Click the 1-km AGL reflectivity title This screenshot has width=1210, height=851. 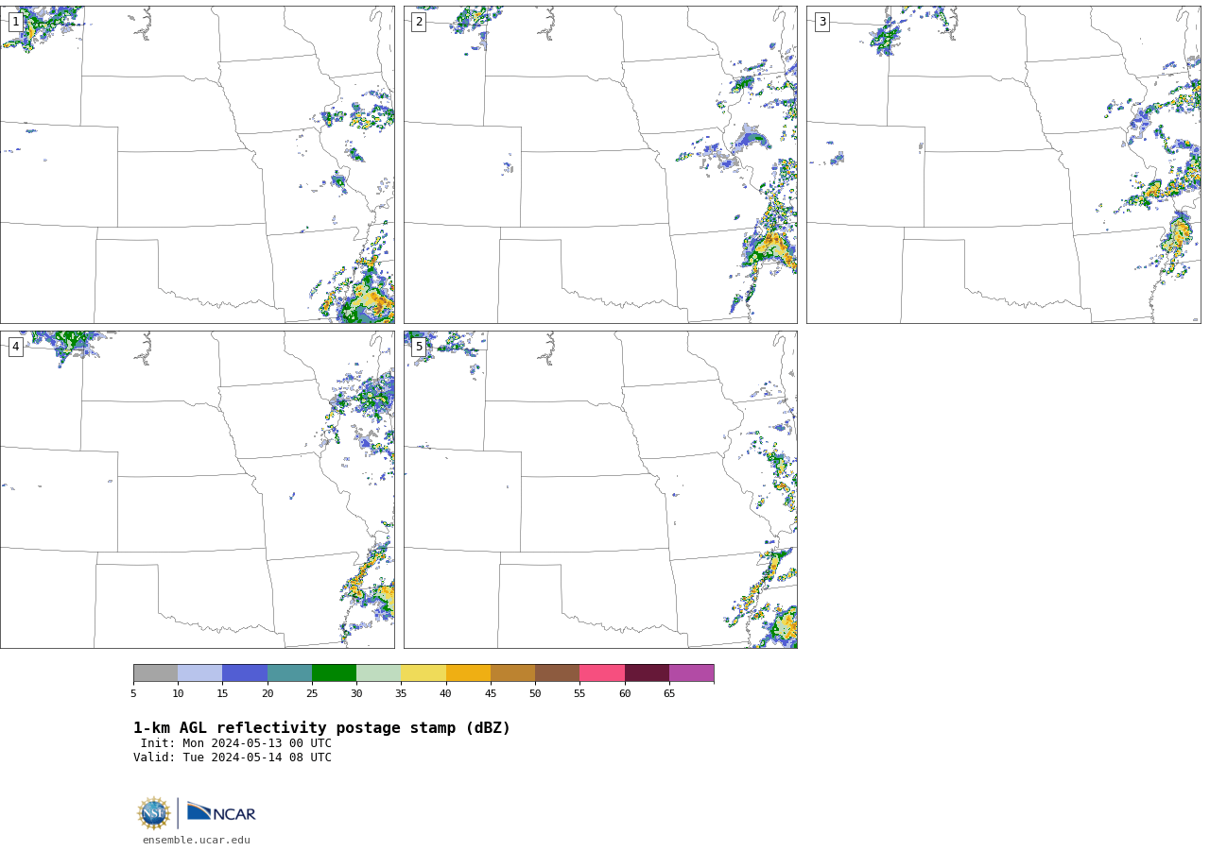(x=321, y=728)
